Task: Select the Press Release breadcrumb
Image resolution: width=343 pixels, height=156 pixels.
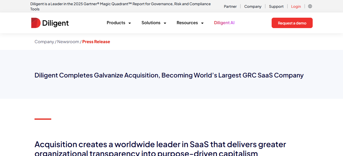Action: coord(96,42)
